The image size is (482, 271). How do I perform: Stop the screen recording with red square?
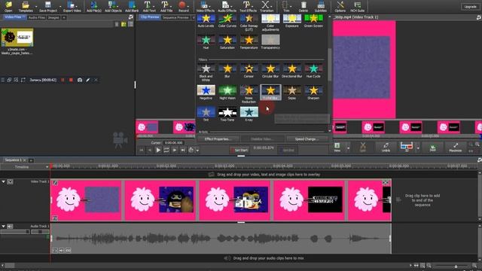pos(71,80)
